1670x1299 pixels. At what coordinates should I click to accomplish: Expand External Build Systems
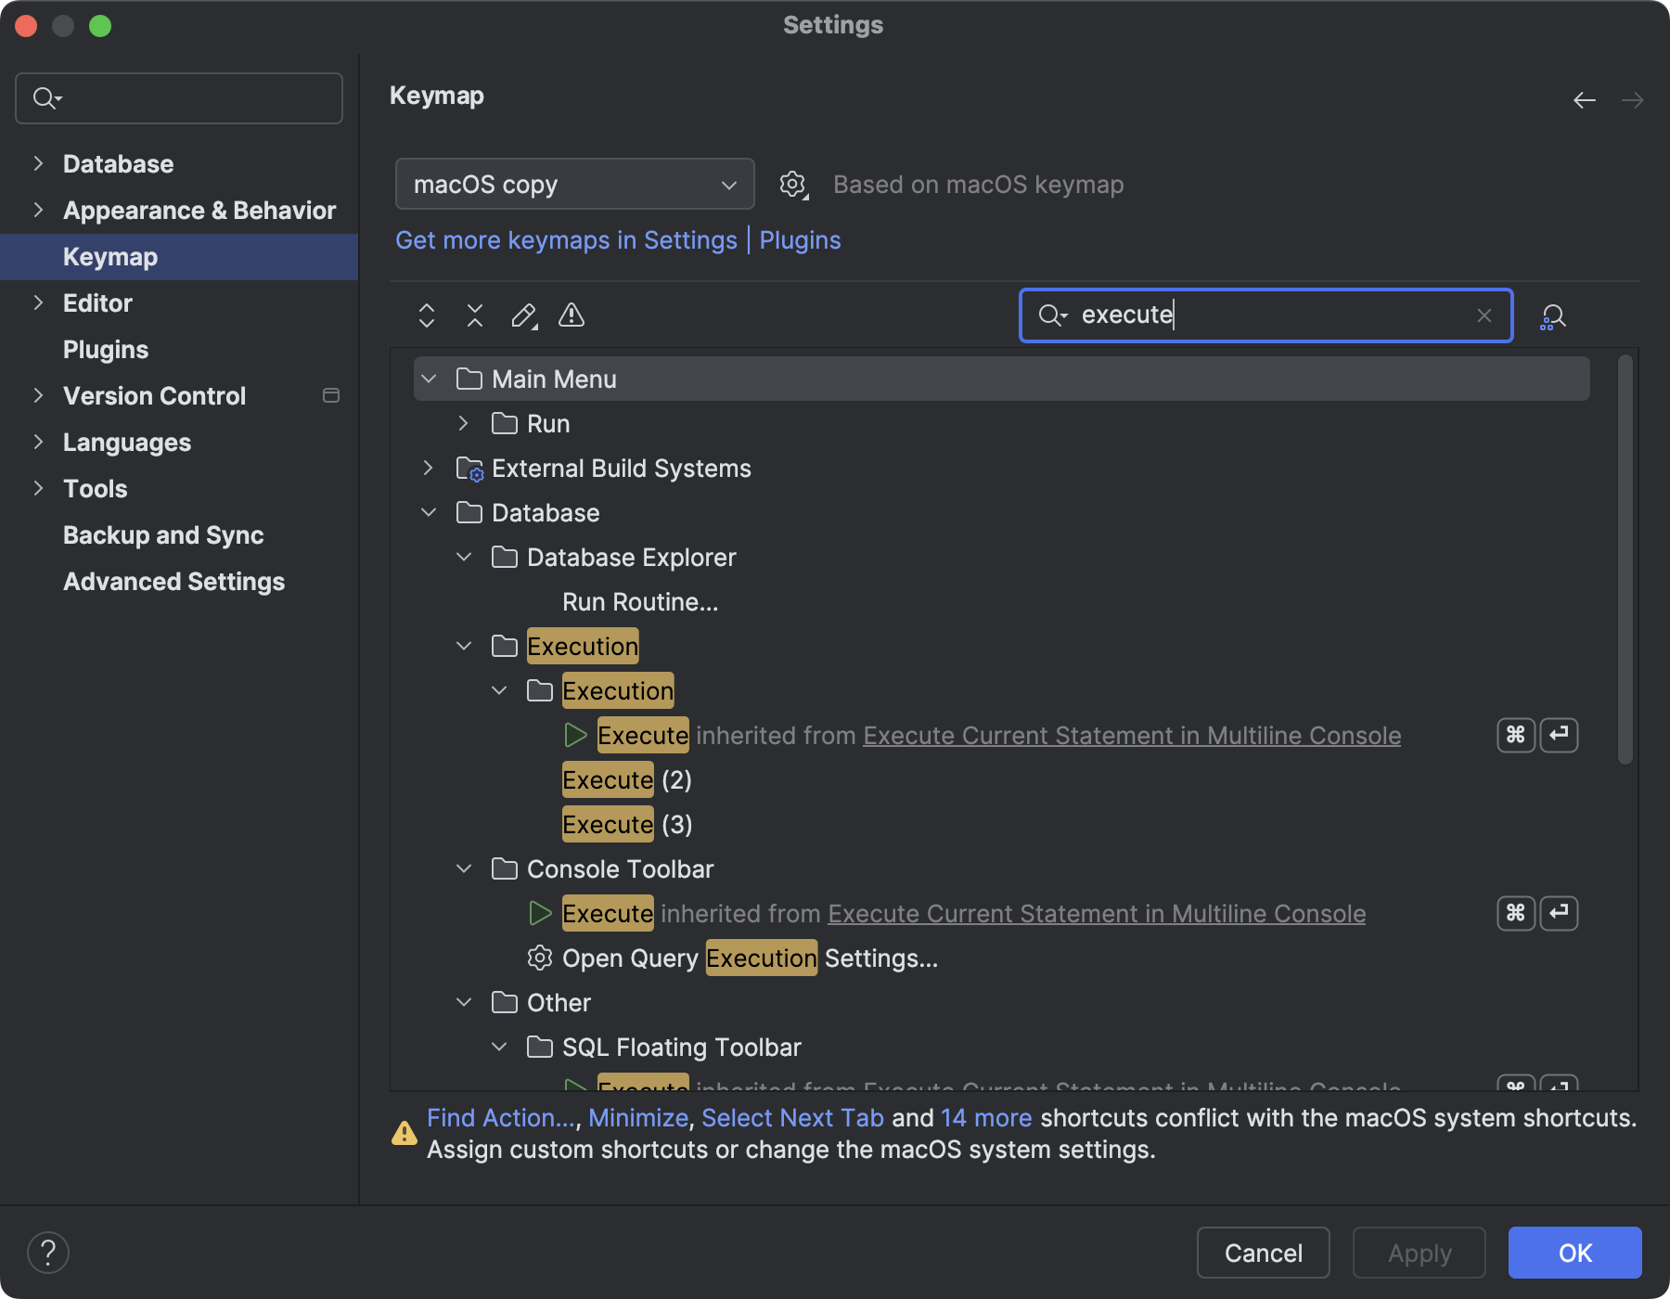428,468
